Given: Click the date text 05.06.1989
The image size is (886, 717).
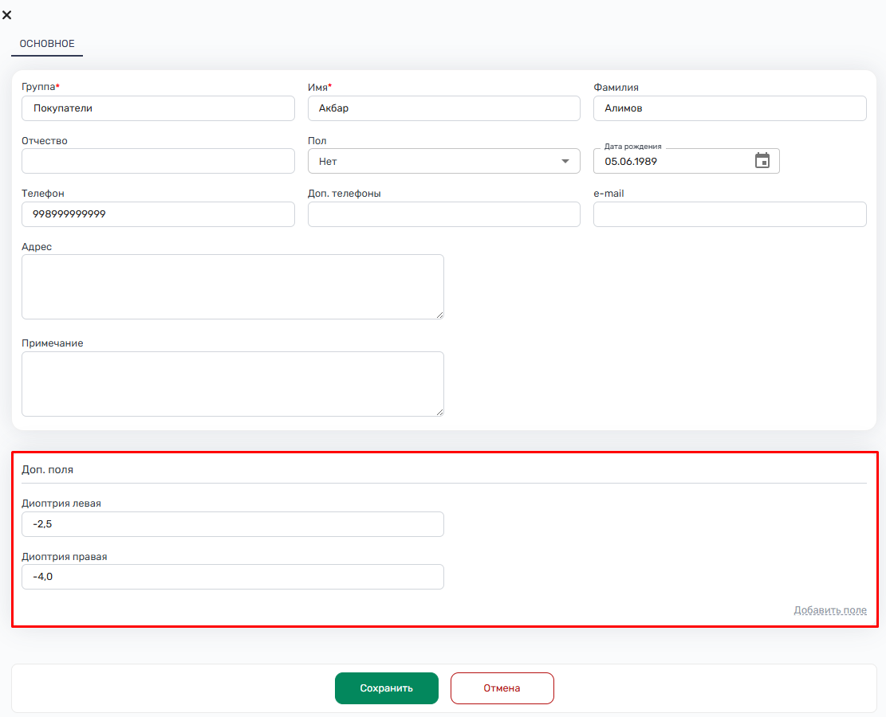Looking at the screenshot, I should 631,161.
